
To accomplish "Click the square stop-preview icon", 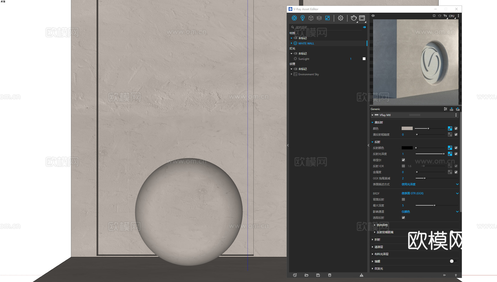I will [434, 16].
